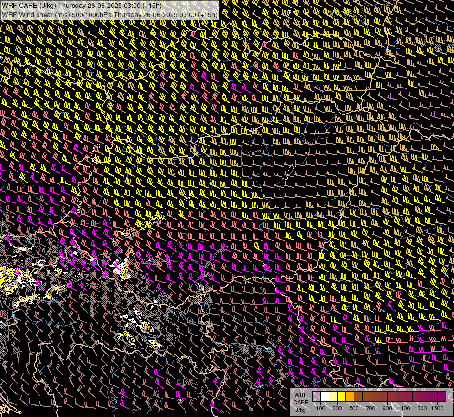
Task: Select the pale yellow 200–300 J/kg legend swatch
Action: [x=333, y=396]
